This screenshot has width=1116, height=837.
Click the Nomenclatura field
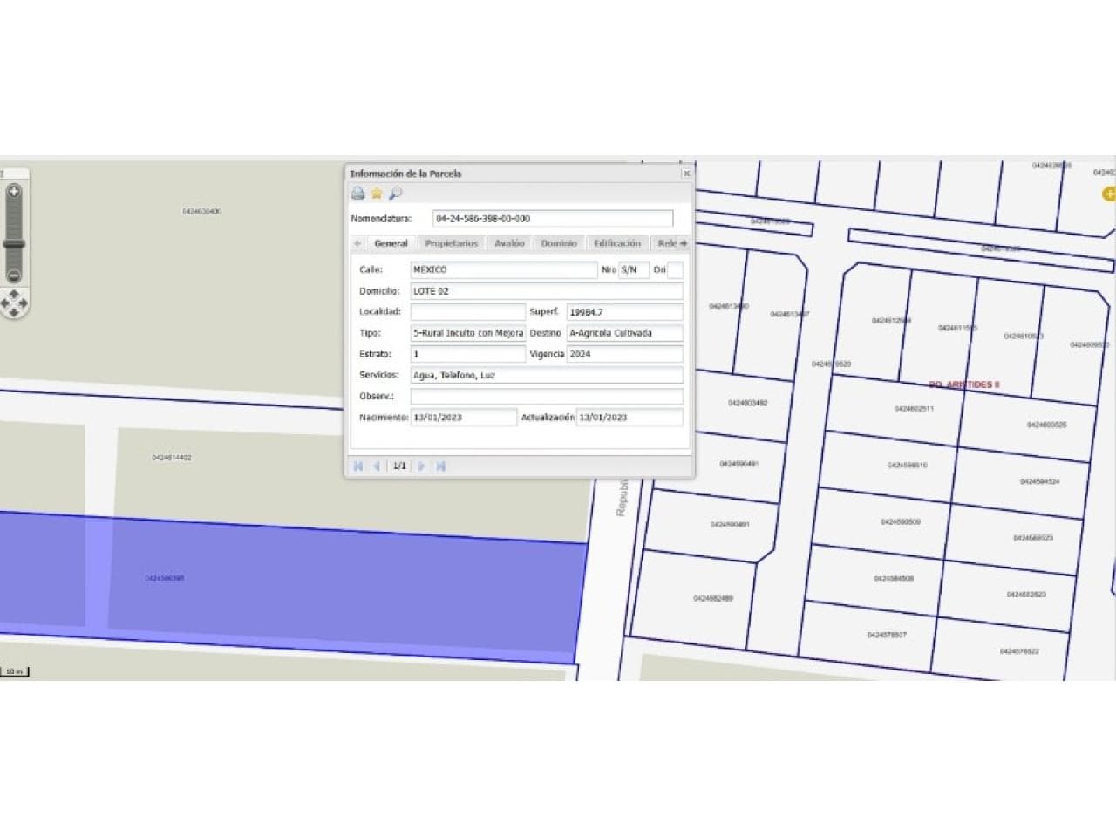(553, 219)
